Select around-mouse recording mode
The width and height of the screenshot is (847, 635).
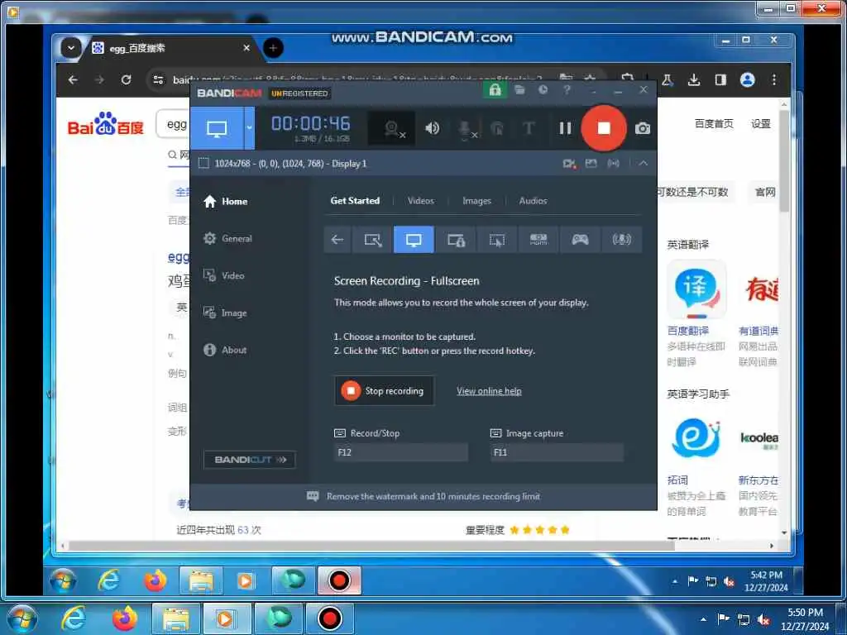pos(497,239)
